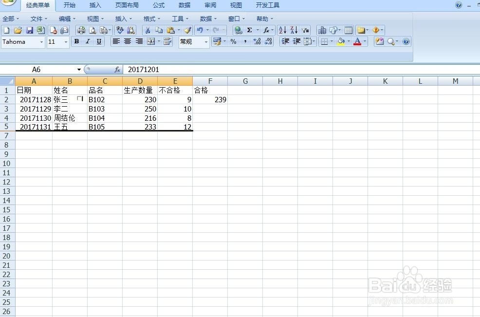Click the AutoSum sigma icon
Image resolution: width=480 pixels, height=317 pixels.
(249, 30)
